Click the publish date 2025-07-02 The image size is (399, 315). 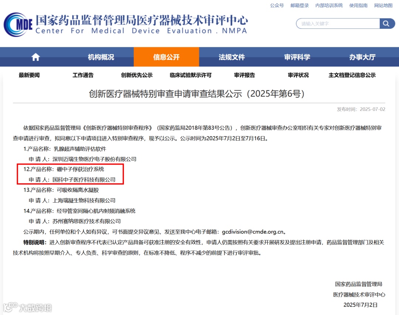372,109
